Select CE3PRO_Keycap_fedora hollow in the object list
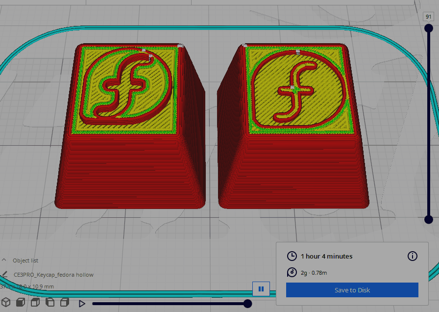The image size is (439, 312). [x=53, y=275]
